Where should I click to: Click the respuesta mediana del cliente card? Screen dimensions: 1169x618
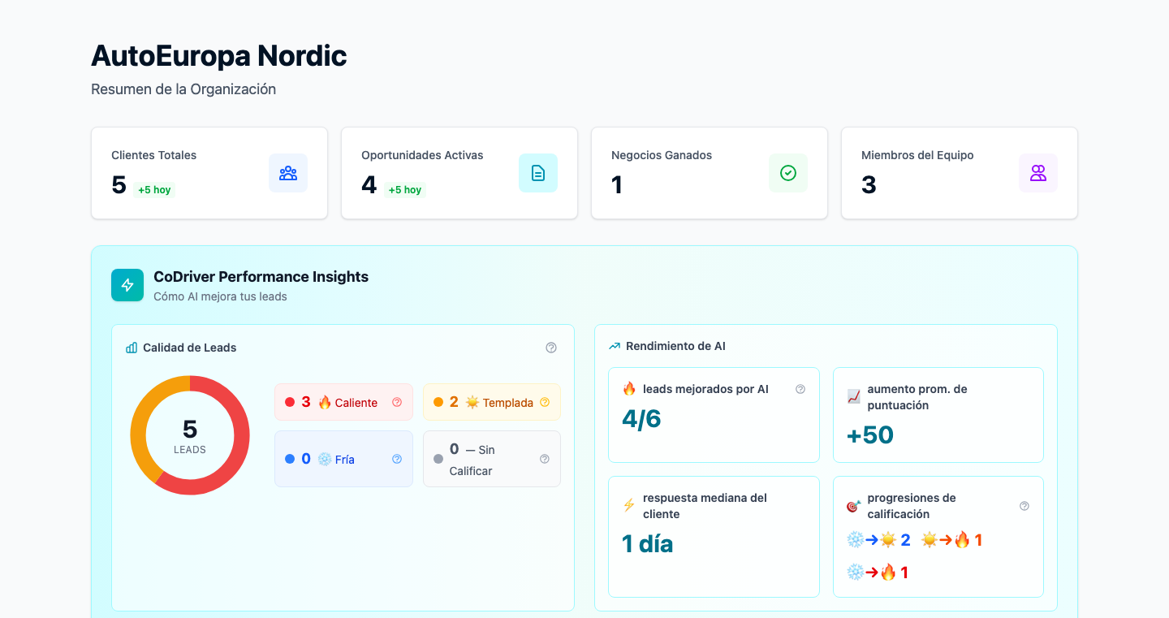714,537
